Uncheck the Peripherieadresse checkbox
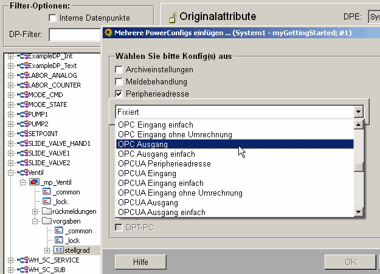Image resolution: width=380 pixels, height=274 pixels. [119, 94]
